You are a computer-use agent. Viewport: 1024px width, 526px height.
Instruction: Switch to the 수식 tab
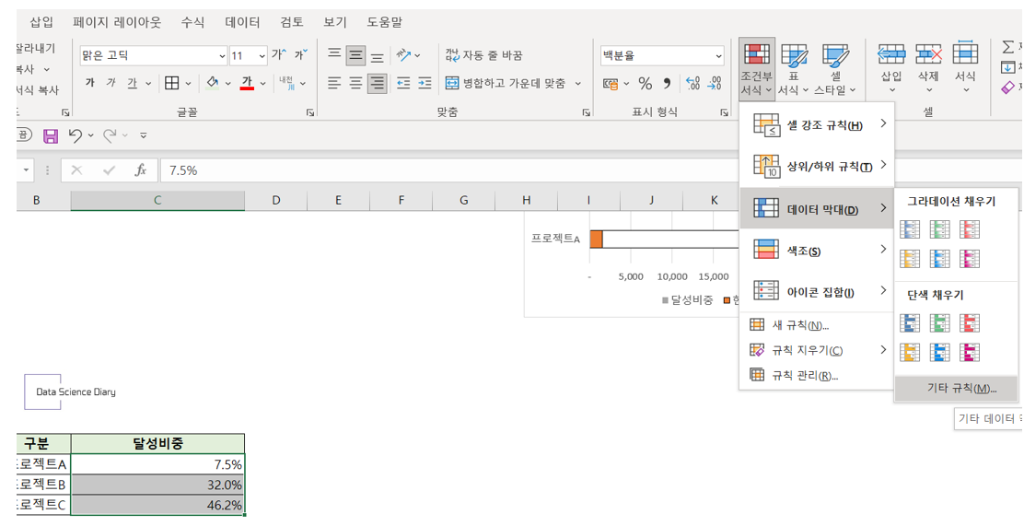click(x=192, y=22)
